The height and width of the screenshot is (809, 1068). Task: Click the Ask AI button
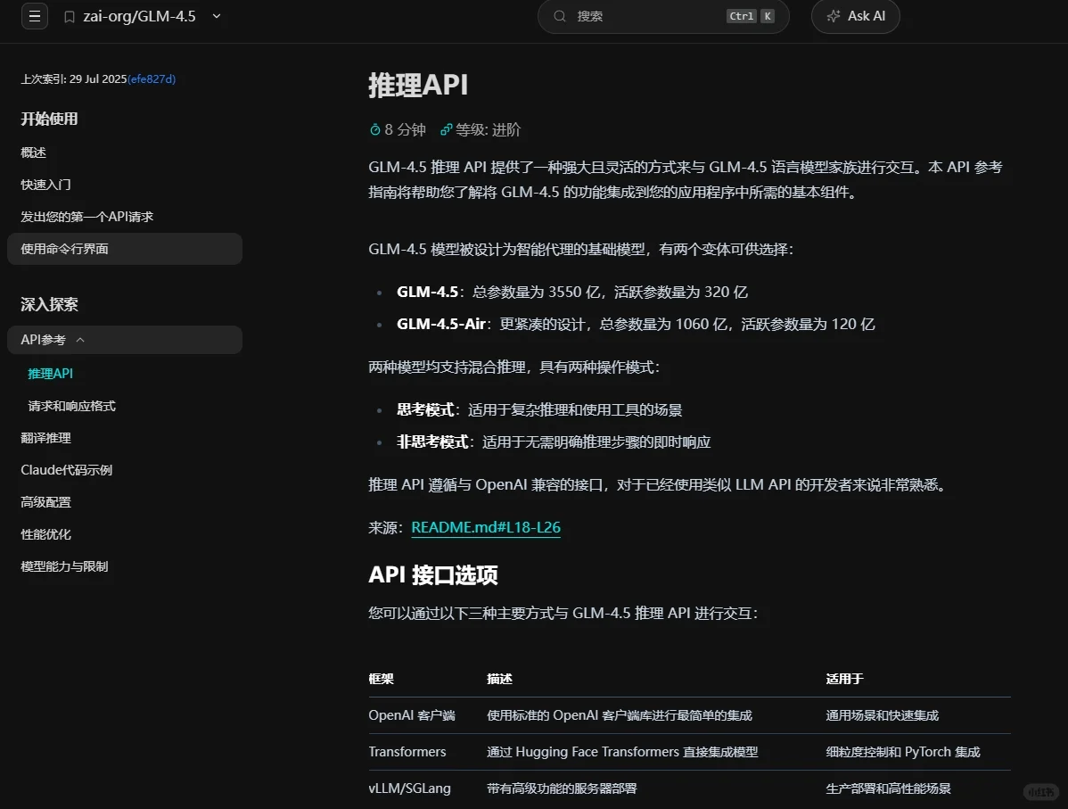(855, 15)
